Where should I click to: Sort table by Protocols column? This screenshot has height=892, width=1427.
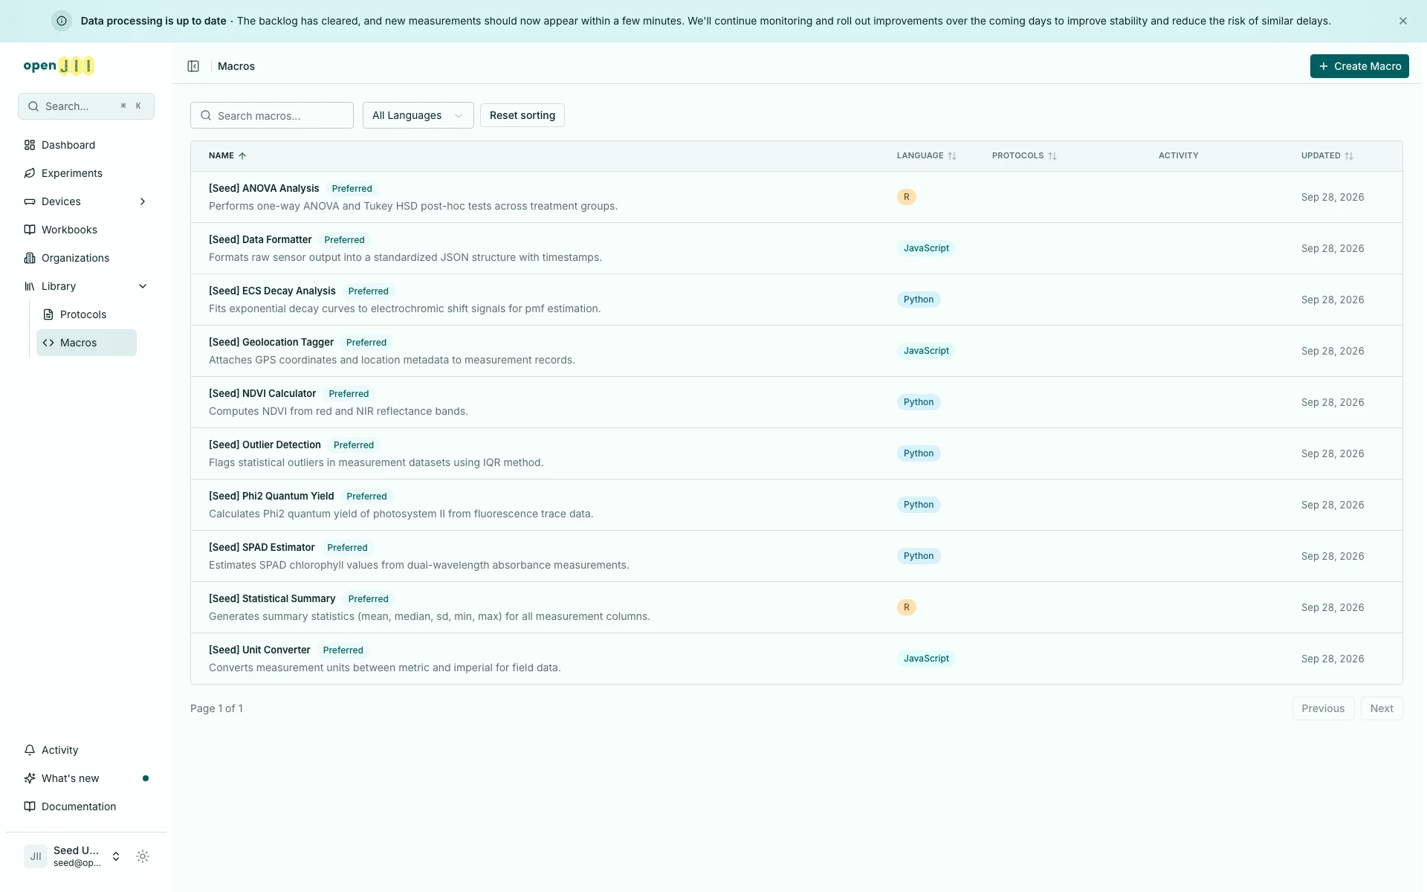coord(1024,155)
